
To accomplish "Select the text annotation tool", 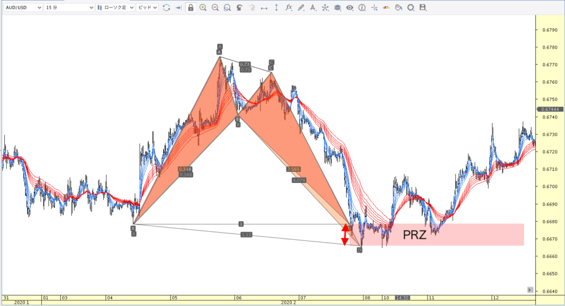I will click(313, 8).
